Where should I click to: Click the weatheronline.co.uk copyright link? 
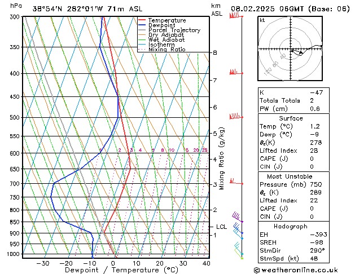[x=296, y=270]
